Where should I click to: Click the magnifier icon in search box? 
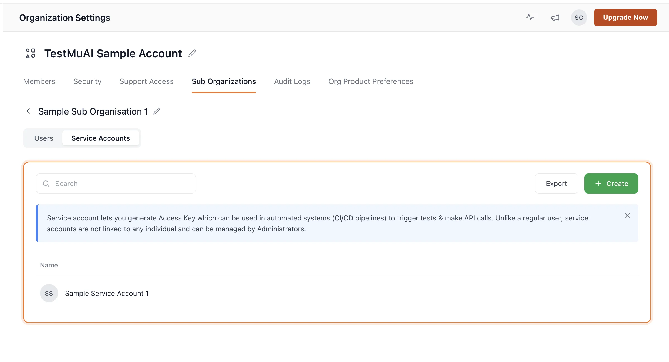(46, 184)
